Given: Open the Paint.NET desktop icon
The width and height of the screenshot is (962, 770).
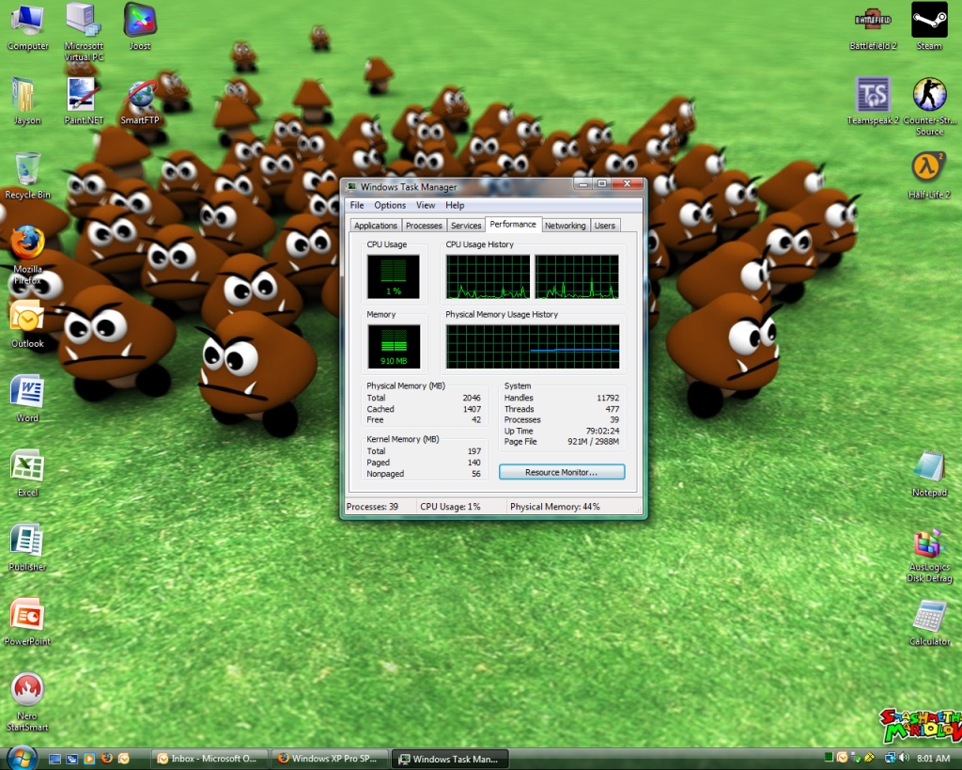Looking at the screenshot, I should click(84, 102).
